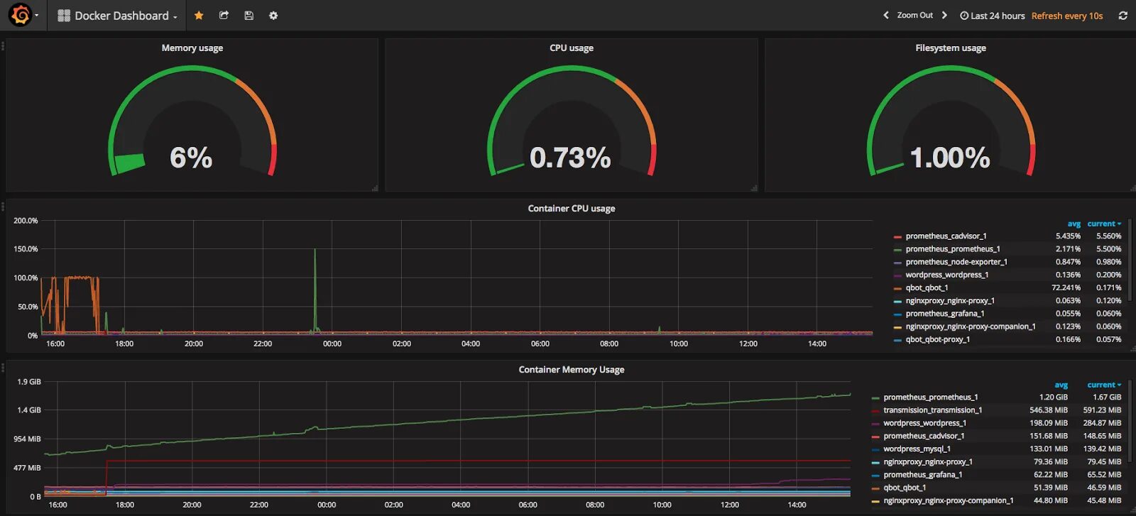Toggle prometheus_cadvisor_1 series in CPU legend
1136x516 pixels.
(x=946, y=236)
